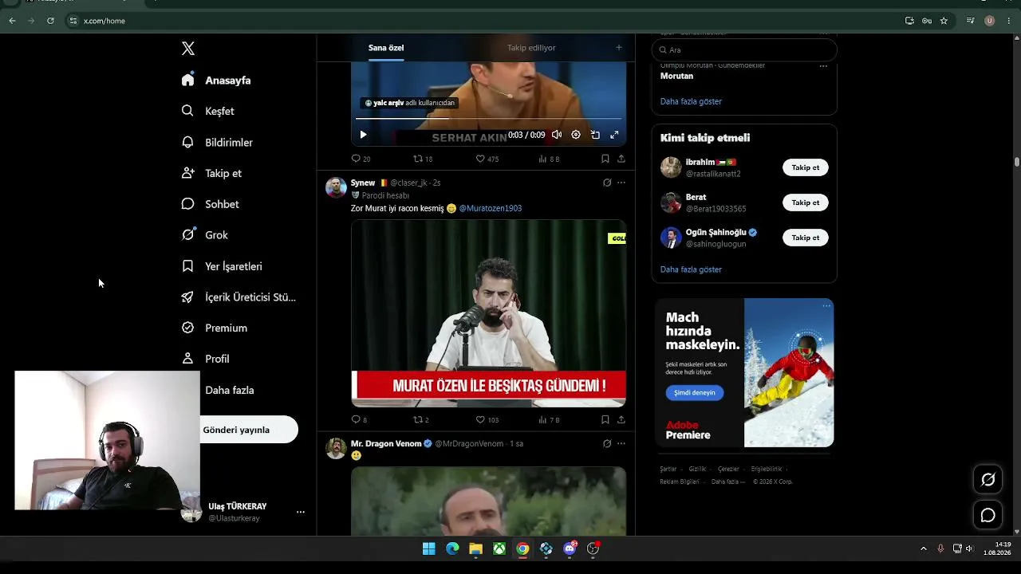Follow ibrahim with Takip et
This screenshot has width=1021, height=574.
pos(806,167)
